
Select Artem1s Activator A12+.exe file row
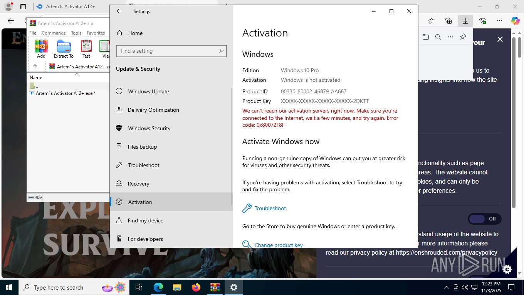(69, 93)
